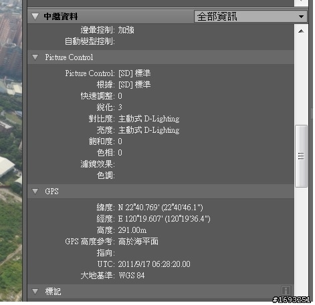315x305 pixels.
Task: Select the 經度 E 120°19.607' value
Action: click(165, 219)
